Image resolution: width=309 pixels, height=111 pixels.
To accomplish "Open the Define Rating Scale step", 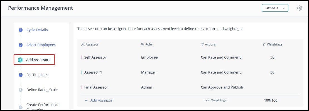I will point(42,90).
